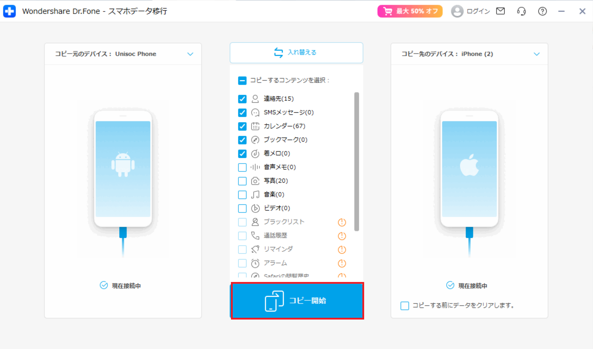Toggle the コピーするコンテンツを選択 select-all checkbox
The height and width of the screenshot is (349, 593).
point(242,81)
